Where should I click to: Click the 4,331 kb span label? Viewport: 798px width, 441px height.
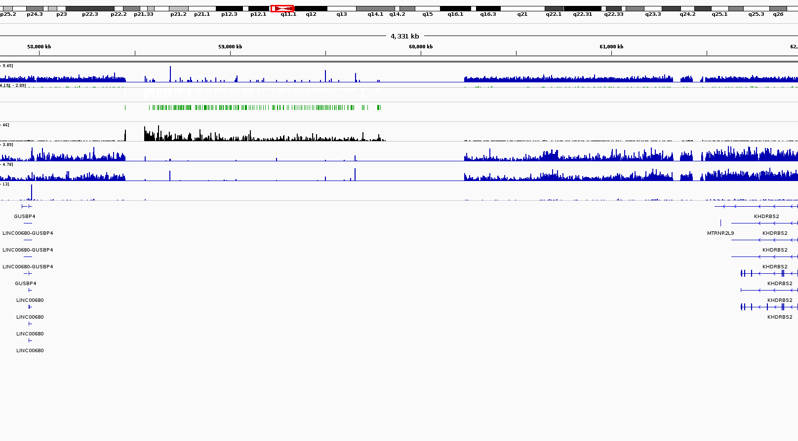[x=405, y=36]
